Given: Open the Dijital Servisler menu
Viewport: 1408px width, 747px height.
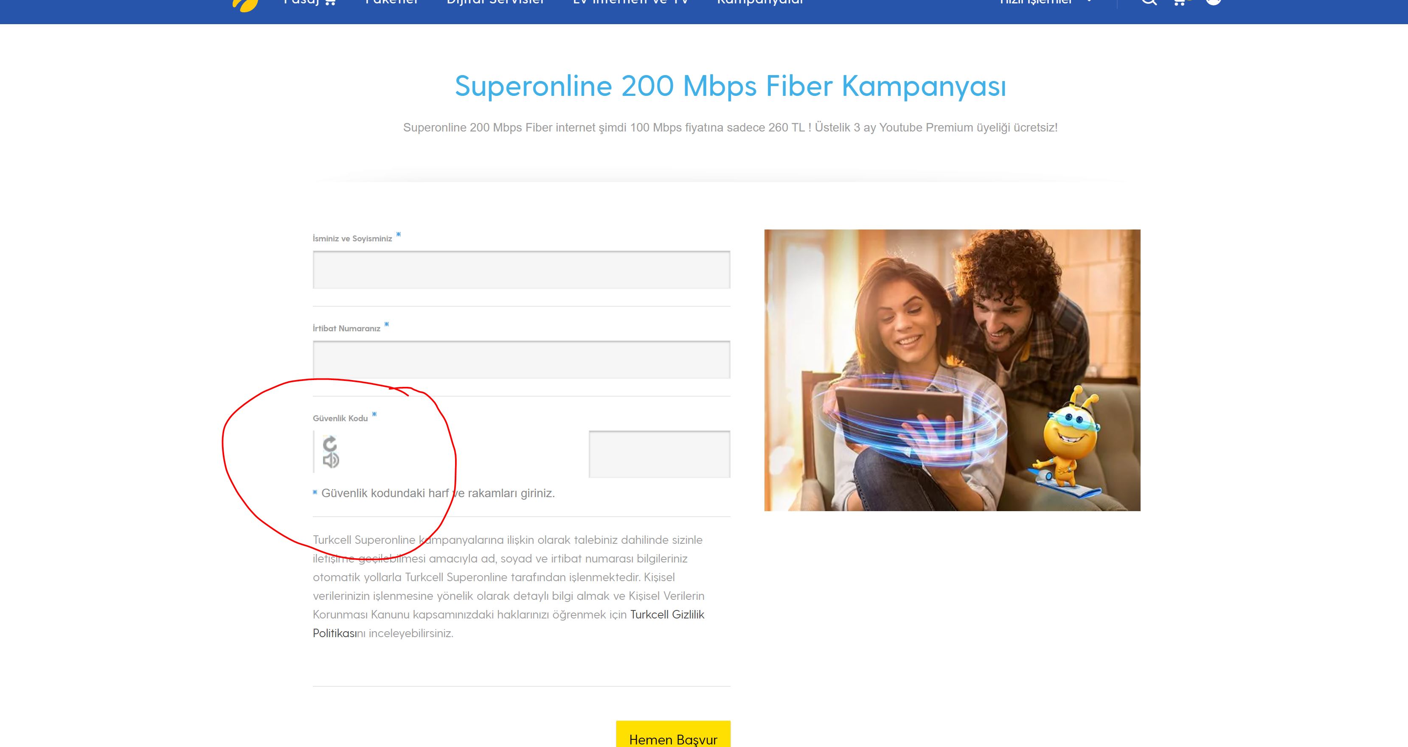Looking at the screenshot, I should (x=495, y=2).
